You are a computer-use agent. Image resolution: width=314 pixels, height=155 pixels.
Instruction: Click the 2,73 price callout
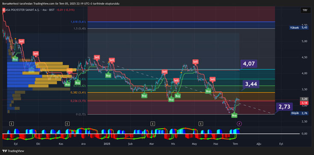[285, 107]
